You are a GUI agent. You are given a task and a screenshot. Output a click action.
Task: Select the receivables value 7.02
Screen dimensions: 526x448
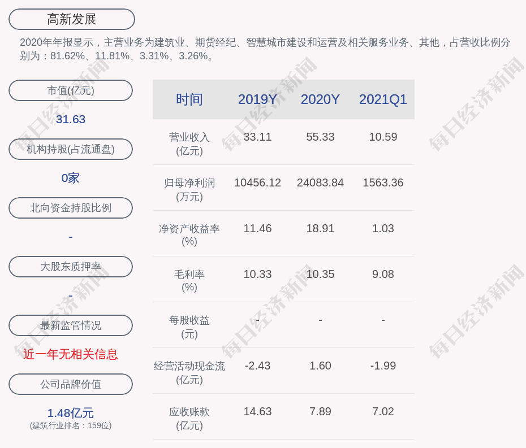click(x=383, y=411)
